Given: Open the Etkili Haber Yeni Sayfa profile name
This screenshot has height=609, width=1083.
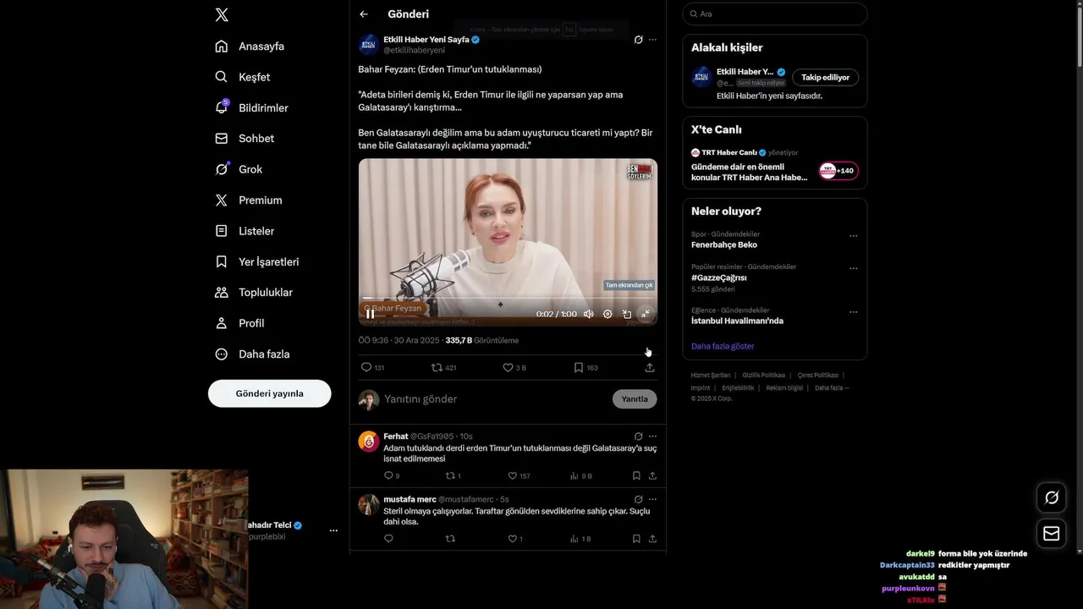Looking at the screenshot, I should click(426, 40).
